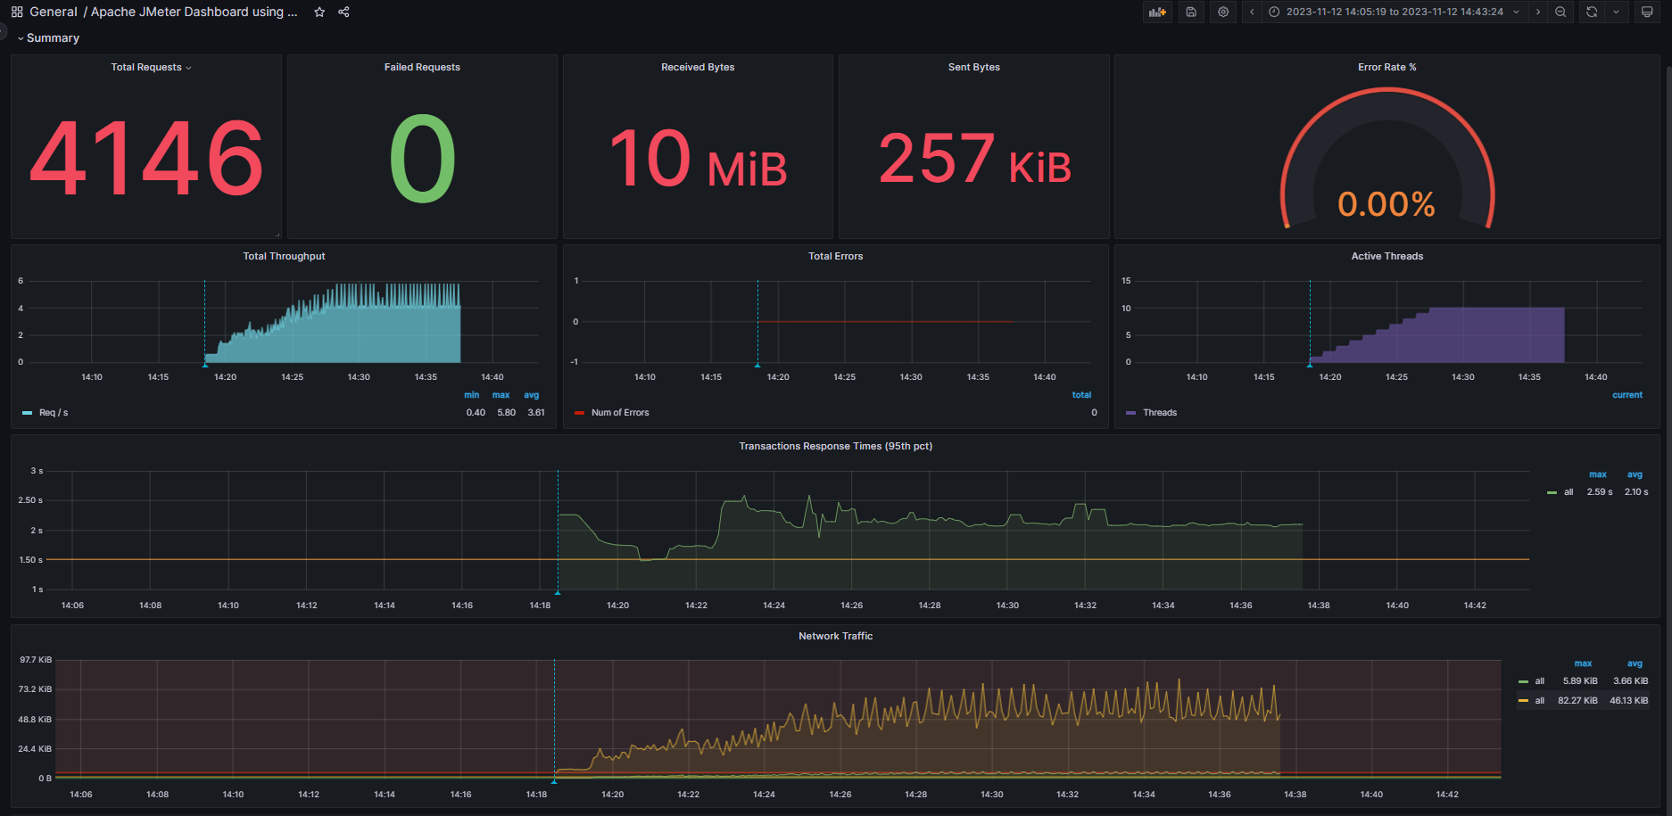The height and width of the screenshot is (816, 1672).
Task: Sort Total Throughput legend by avg
Action: [x=531, y=395]
